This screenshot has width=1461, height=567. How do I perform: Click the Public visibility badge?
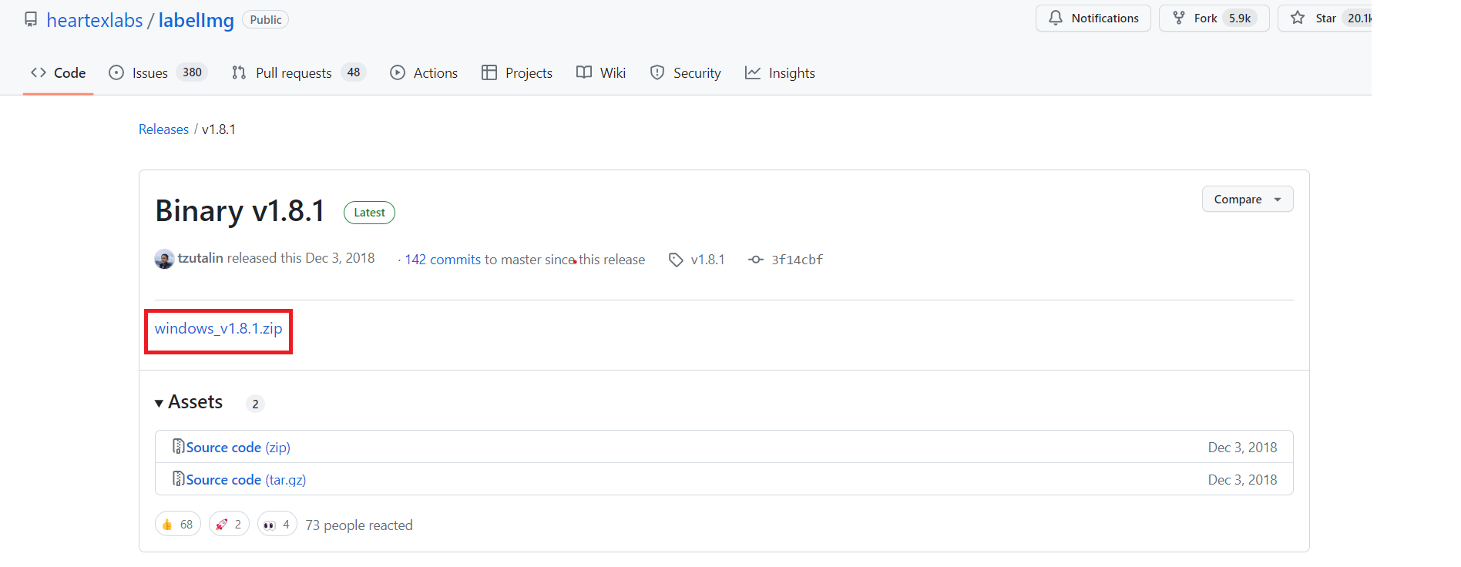coord(266,19)
